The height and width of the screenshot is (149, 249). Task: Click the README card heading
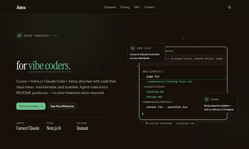(215, 100)
